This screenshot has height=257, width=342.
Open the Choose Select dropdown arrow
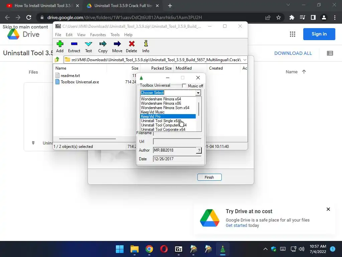198,93
